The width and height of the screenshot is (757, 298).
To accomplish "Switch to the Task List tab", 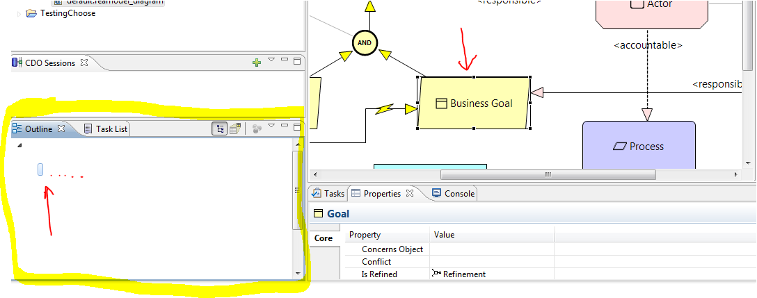I will (106, 129).
